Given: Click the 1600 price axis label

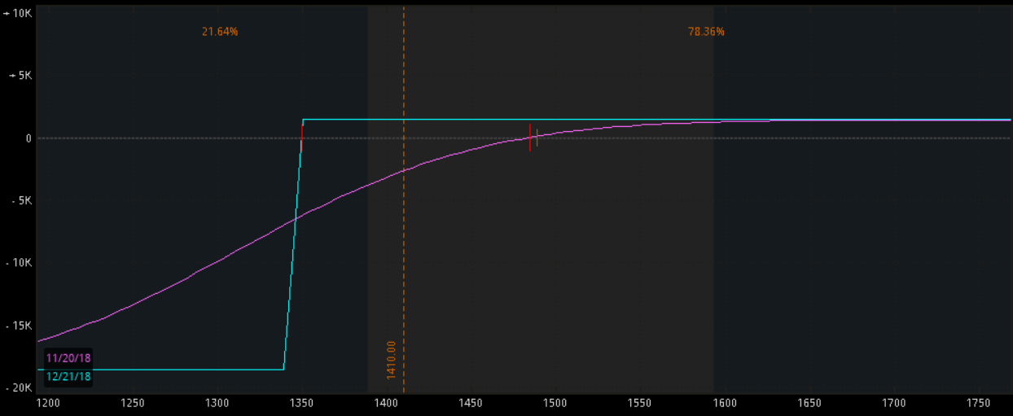Looking at the screenshot, I should [x=725, y=403].
